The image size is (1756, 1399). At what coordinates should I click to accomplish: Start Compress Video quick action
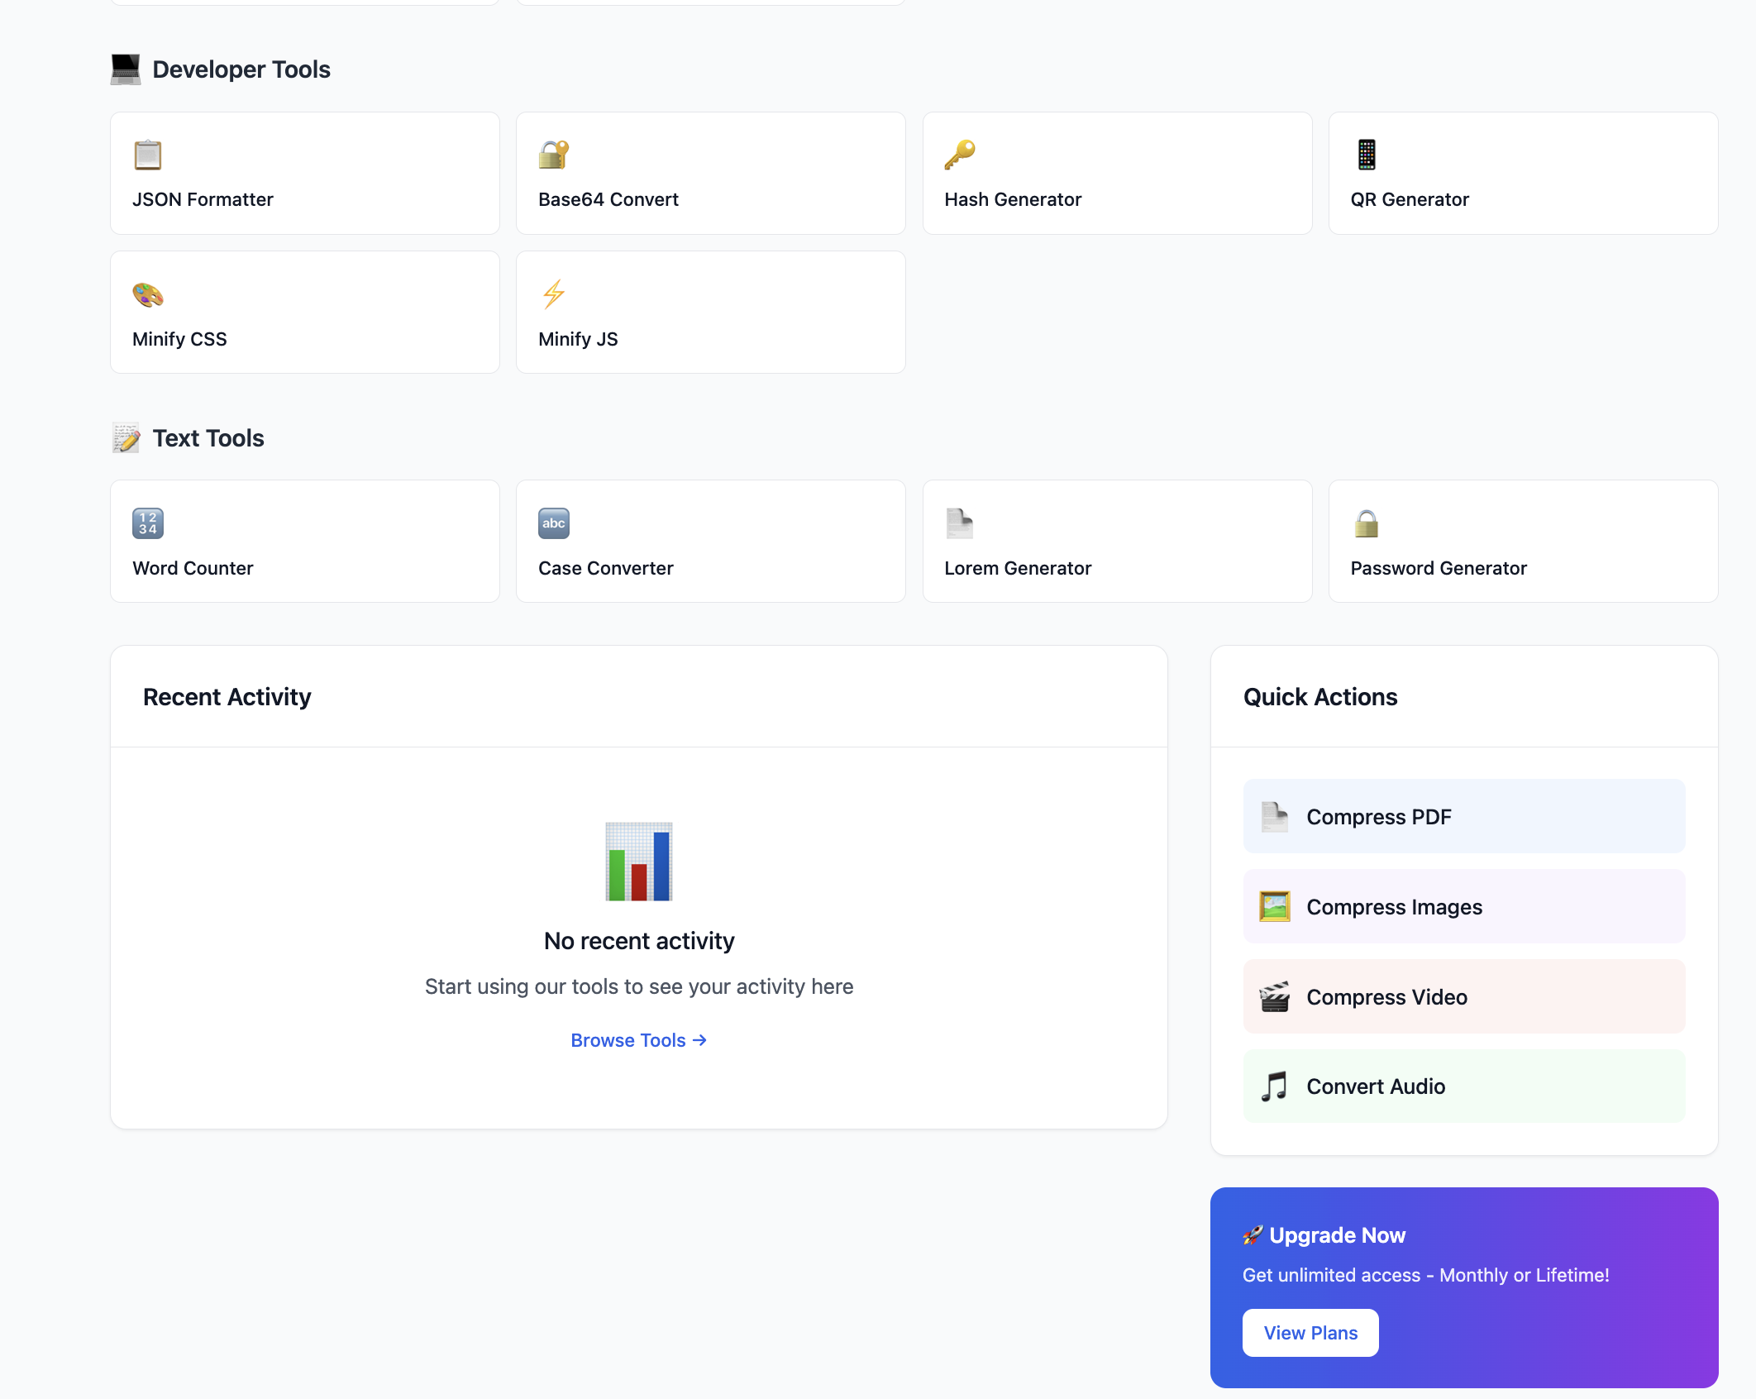click(x=1463, y=996)
